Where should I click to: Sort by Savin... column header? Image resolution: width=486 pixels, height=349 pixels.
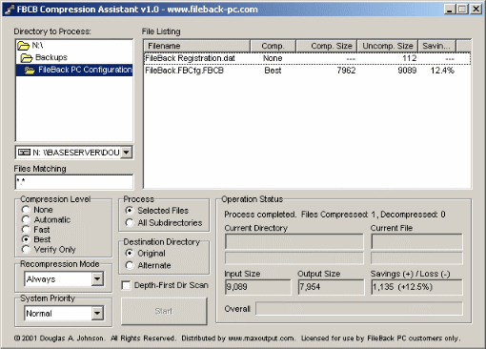437,46
